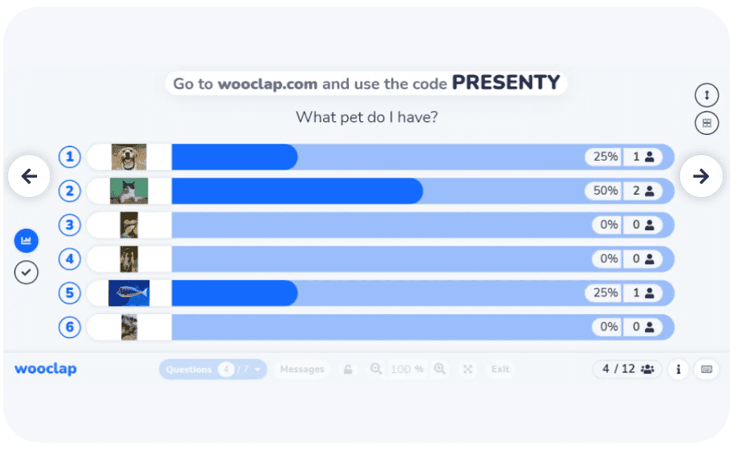Click the keyboard icon button
Image resolution: width=751 pixels, height=449 pixels.
(x=707, y=369)
